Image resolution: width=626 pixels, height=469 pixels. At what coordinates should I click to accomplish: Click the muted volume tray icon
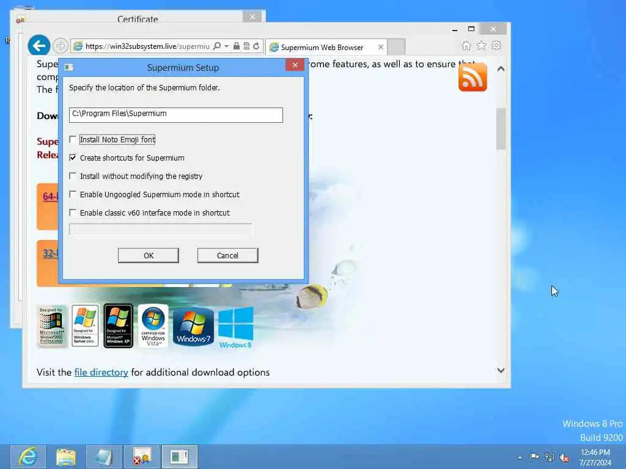565,458
